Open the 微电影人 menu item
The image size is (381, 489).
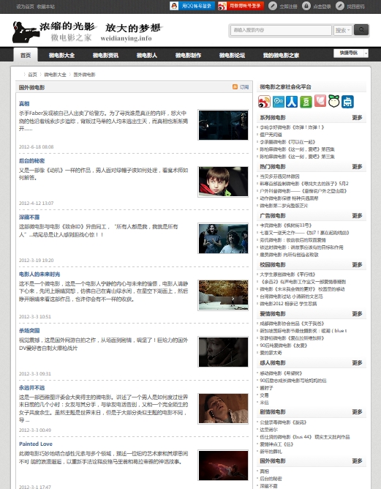tap(147, 55)
